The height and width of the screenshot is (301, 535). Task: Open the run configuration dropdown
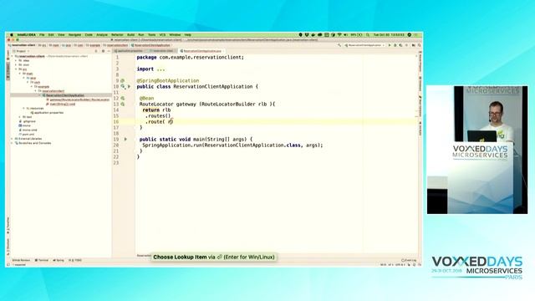(364, 45)
